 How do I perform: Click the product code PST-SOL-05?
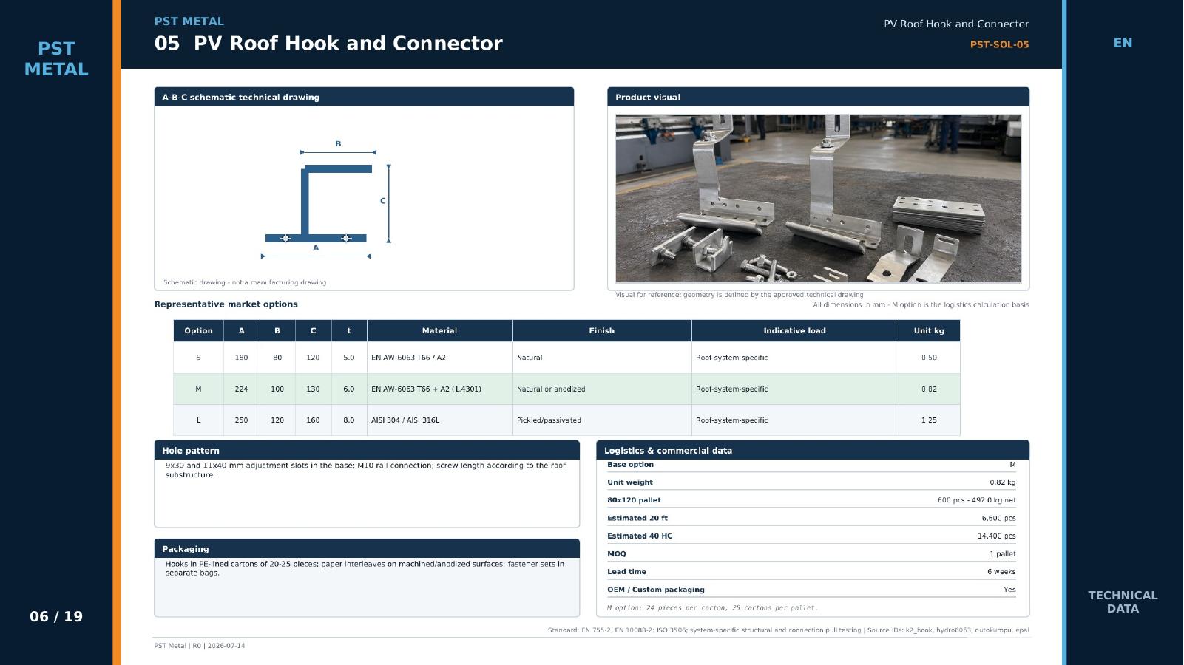coord(999,44)
